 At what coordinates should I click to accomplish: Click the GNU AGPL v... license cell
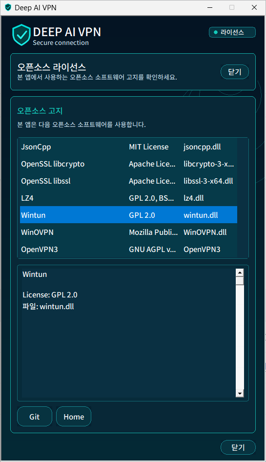point(153,249)
